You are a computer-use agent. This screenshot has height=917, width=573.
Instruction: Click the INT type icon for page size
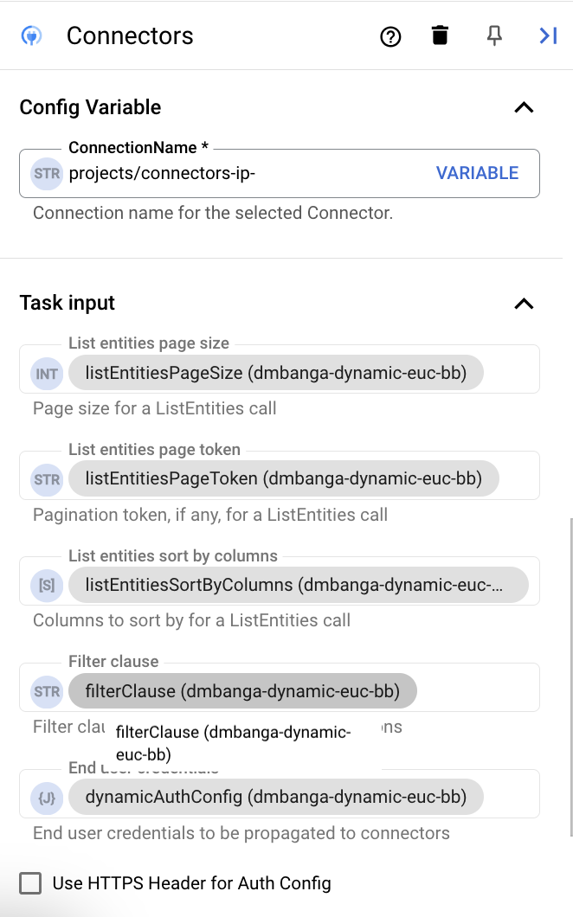pos(46,372)
